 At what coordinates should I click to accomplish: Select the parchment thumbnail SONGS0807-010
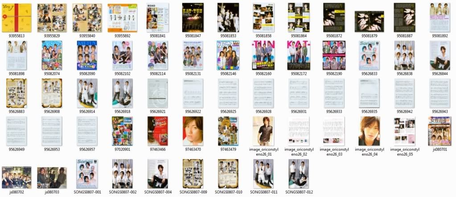pyautogui.click(x=228, y=174)
